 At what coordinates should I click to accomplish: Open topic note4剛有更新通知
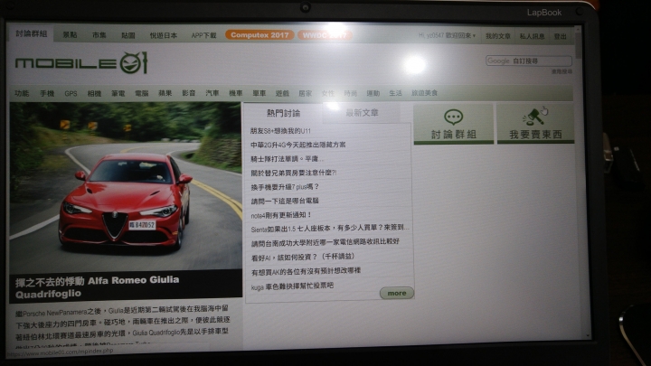point(281,215)
